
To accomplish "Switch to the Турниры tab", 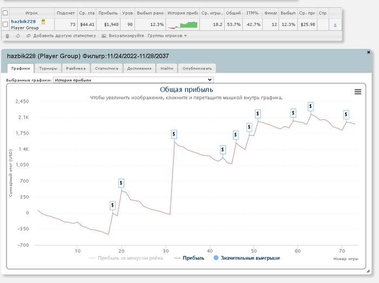I will (48, 68).
